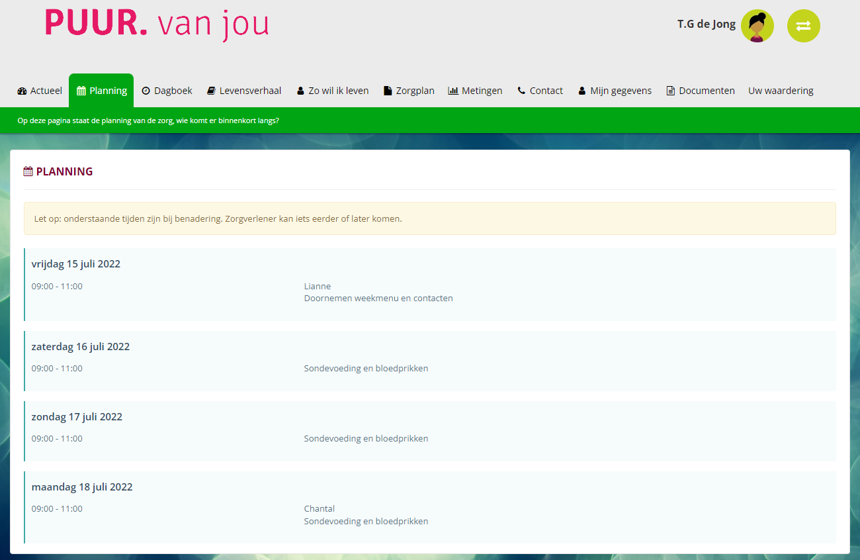Open the Planning tab

(x=101, y=91)
